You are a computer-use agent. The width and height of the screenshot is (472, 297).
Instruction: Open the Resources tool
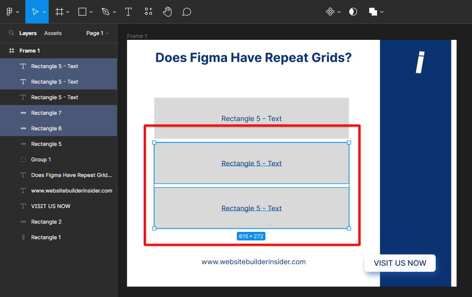pyautogui.click(x=149, y=12)
